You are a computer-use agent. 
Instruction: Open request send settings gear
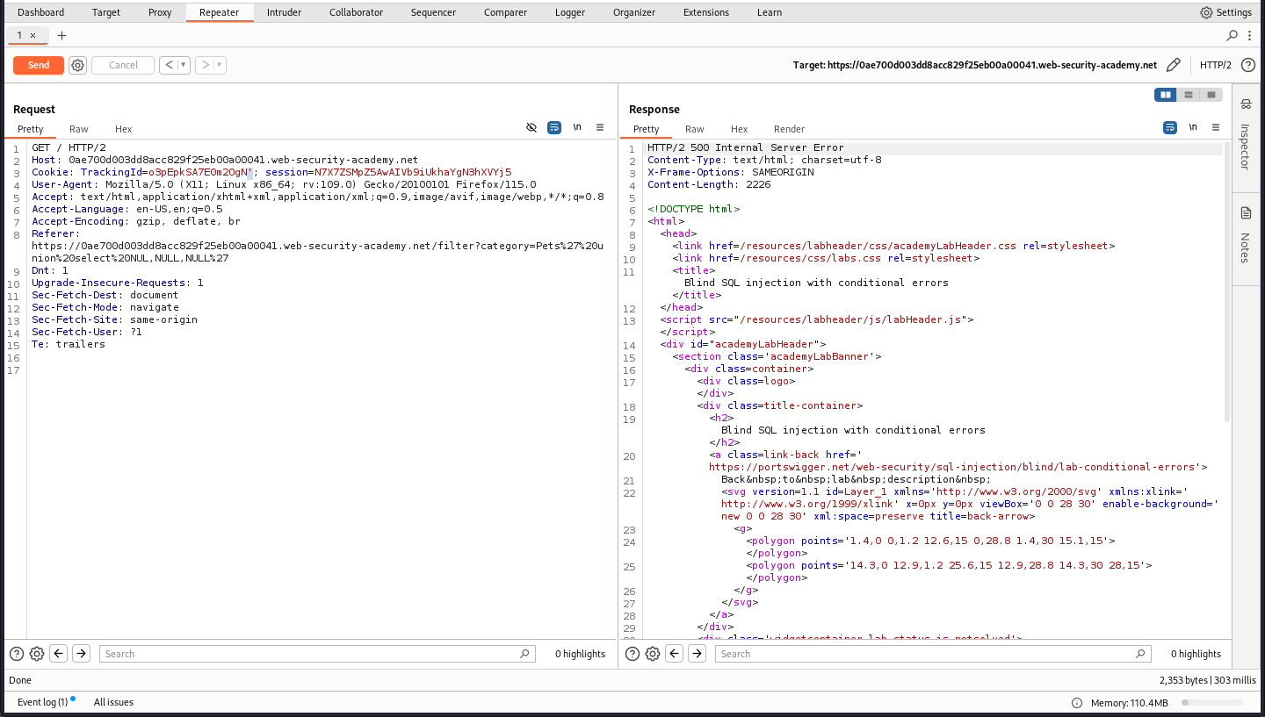(77, 65)
